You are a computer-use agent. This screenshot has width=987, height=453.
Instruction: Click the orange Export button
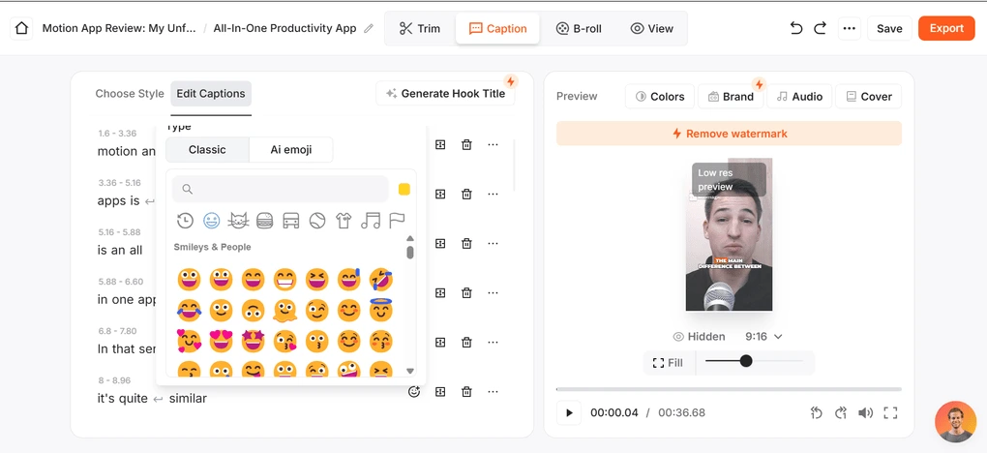pos(945,28)
